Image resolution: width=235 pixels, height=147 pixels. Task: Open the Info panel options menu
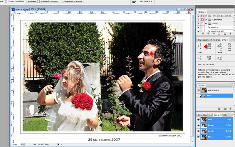click(234, 41)
